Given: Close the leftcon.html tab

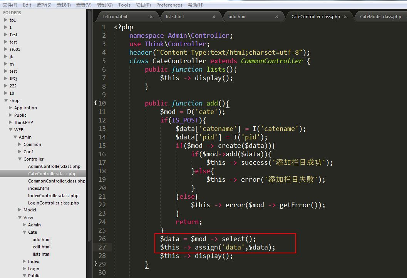Looking at the screenshot, I should [x=151, y=17].
